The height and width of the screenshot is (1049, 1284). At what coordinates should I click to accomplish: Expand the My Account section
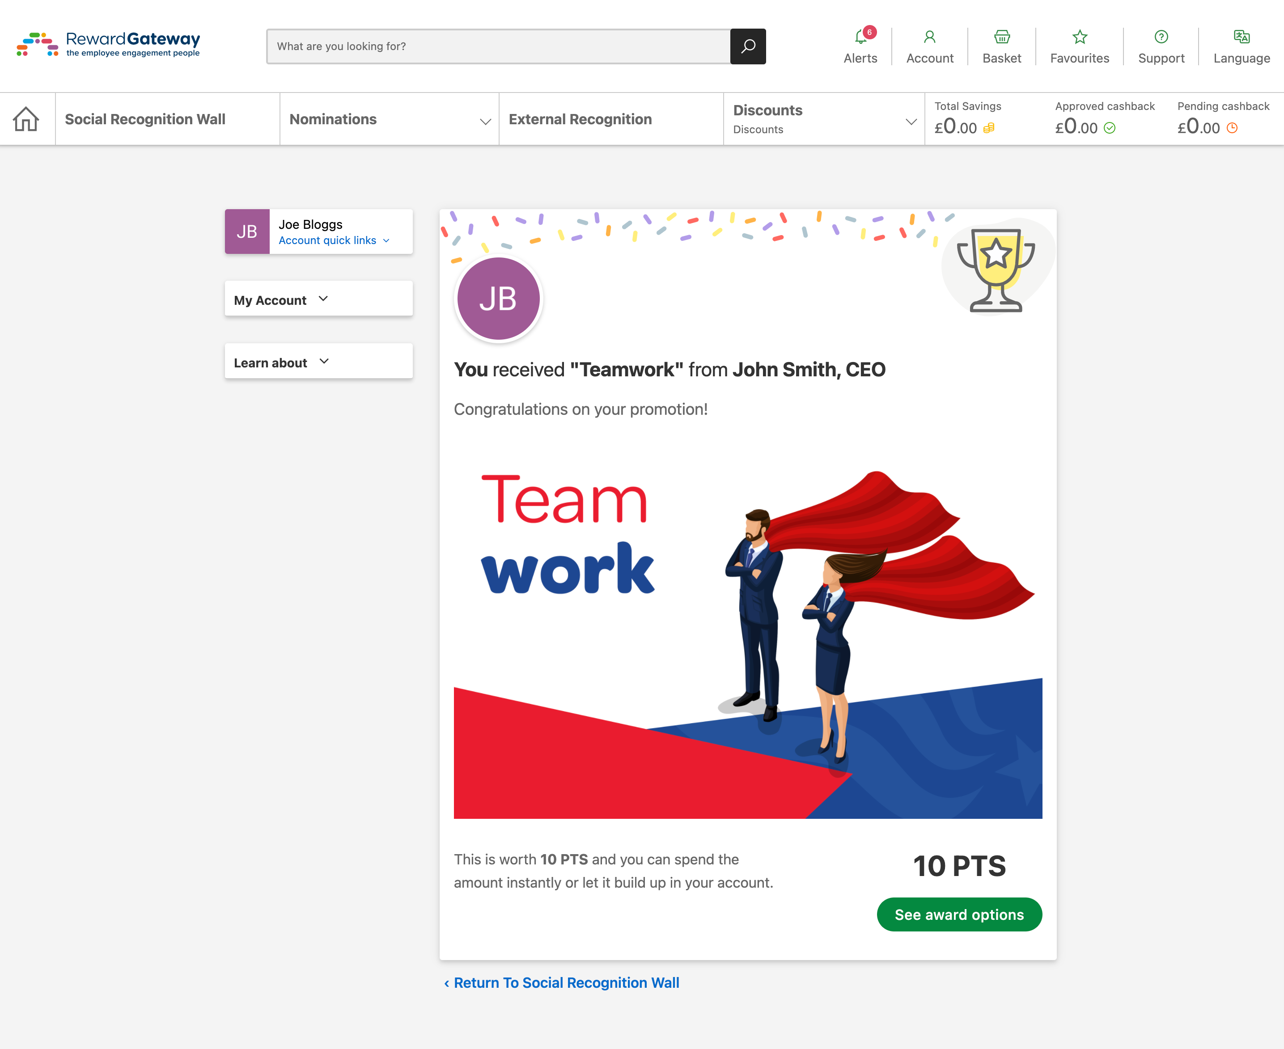pyautogui.click(x=319, y=299)
